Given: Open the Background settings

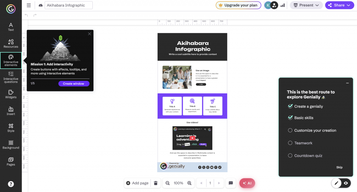Looking at the screenshot, I should [11, 144].
